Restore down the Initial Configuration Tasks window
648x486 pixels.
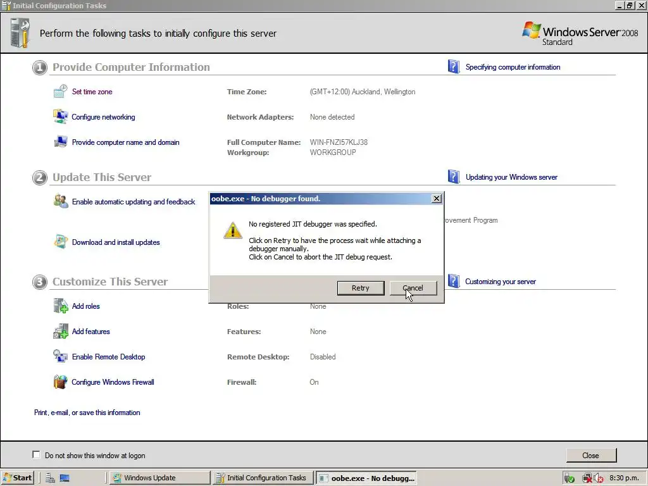click(630, 5)
